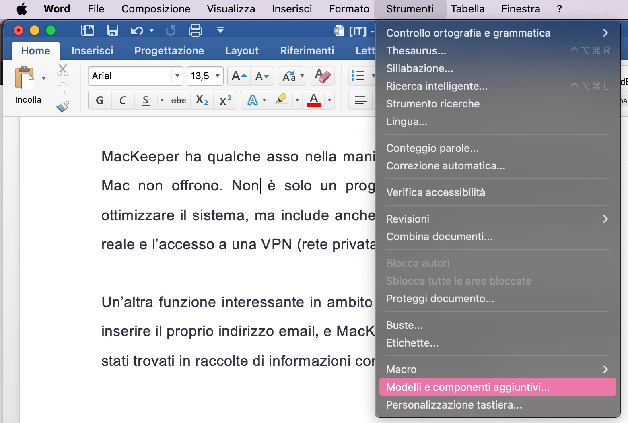Screen dimensions: 628x423
Task: Select Verifica accessibilità item
Action: (x=498, y=192)
